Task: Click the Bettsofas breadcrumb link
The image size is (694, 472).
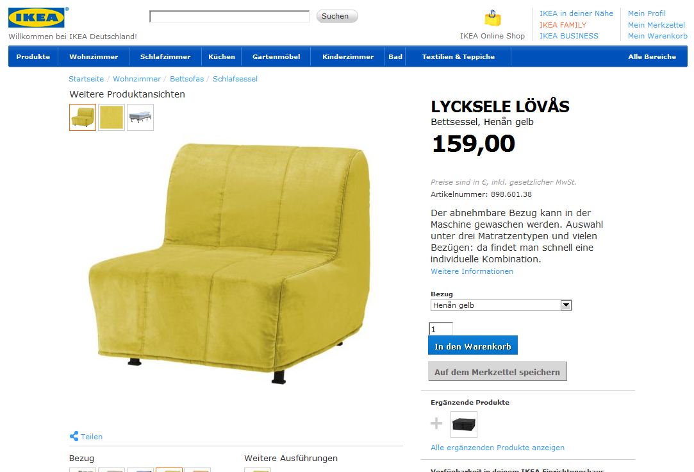Action: coord(186,79)
